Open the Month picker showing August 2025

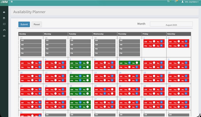click(171, 24)
